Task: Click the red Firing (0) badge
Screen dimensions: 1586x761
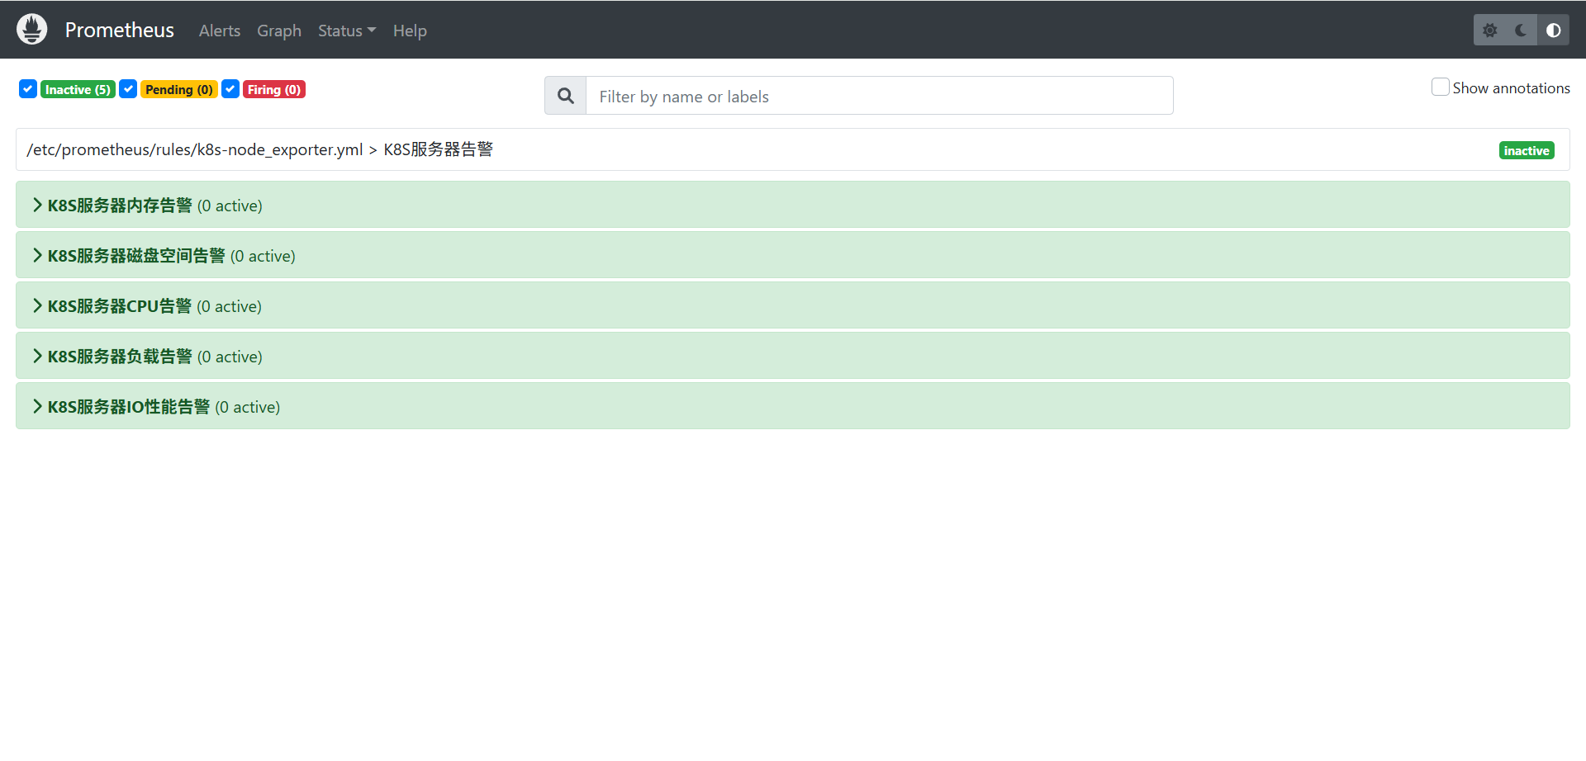Action: 274,89
